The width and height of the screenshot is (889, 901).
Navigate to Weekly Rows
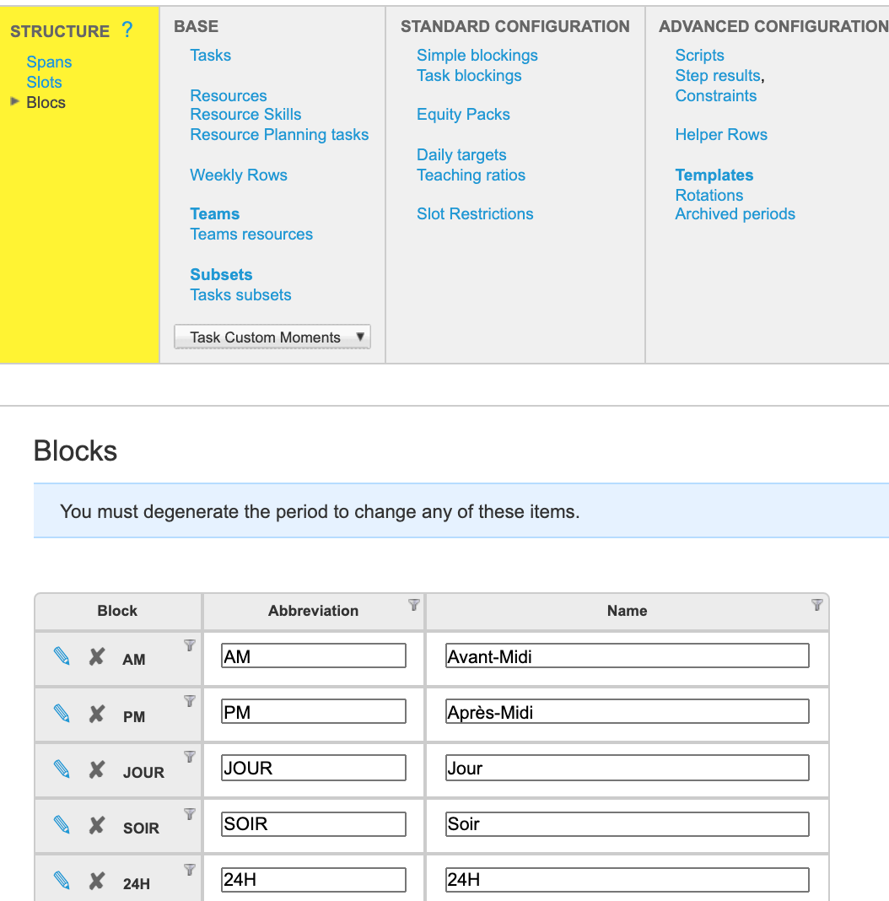(239, 175)
